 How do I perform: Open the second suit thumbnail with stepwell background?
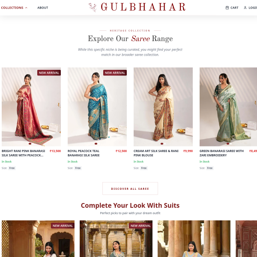coord(116,239)
